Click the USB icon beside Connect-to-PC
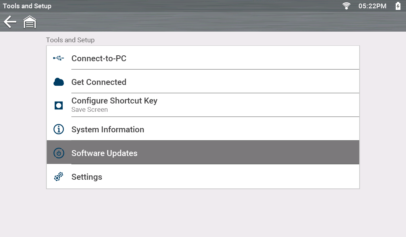The image size is (406, 237). point(58,58)
